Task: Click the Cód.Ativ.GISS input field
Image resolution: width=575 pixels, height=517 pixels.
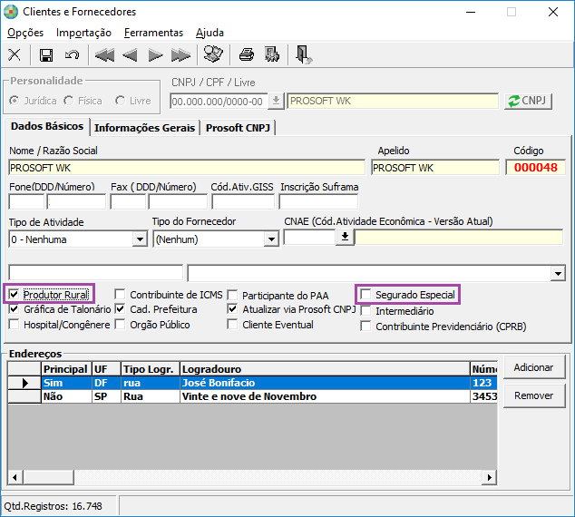Action: click(243, 201)
